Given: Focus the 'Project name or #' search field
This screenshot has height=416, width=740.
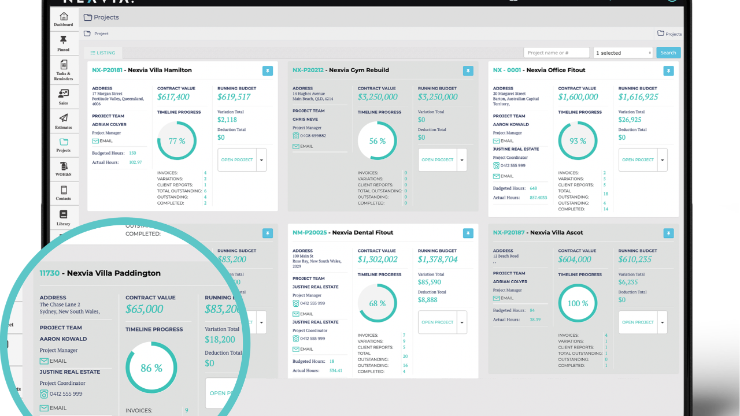Looking at the screenshot, I should (x=557, y=53).
